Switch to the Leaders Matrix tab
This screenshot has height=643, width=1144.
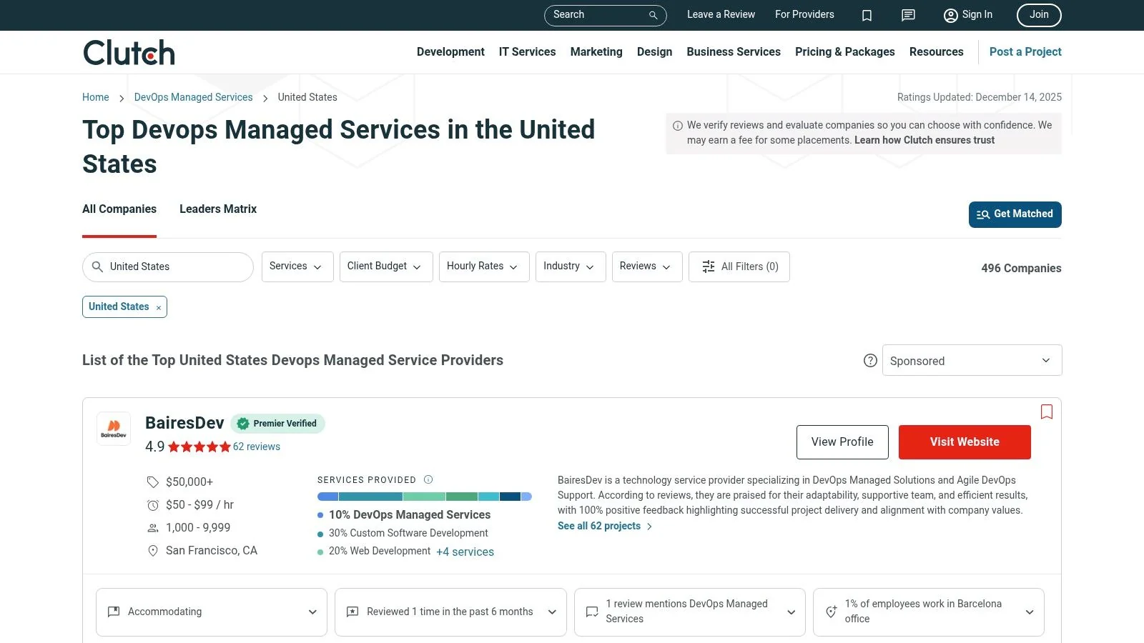217,209
